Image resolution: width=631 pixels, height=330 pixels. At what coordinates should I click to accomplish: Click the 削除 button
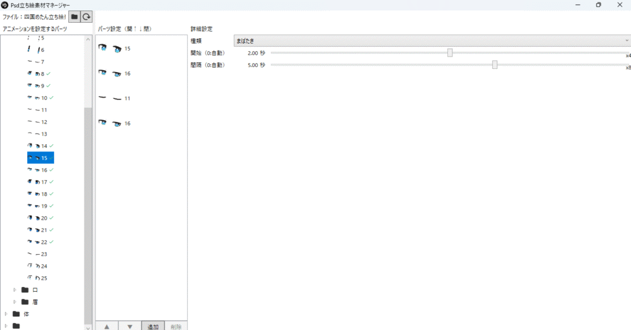tap(176, 326)
